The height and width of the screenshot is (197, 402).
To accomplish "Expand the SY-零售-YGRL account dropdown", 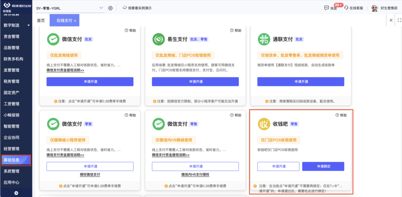I will (x=101, y=8).
